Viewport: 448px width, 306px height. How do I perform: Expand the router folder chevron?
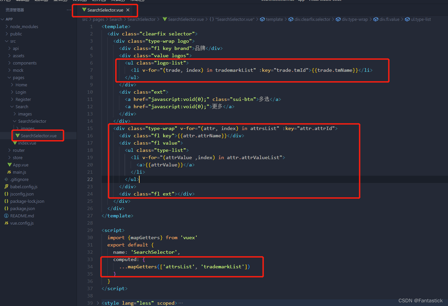click(9, 150)
